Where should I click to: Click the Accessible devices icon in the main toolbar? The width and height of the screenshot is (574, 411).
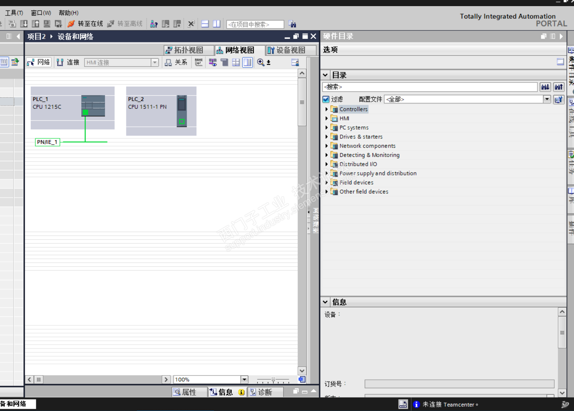[154, 24]
